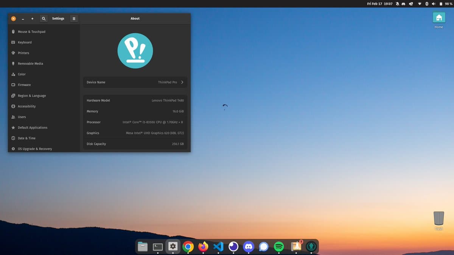Open the Wi-Fi dropdown in the top bar
The width and height of the screenshot is (454, 255).
click(420, 3)
